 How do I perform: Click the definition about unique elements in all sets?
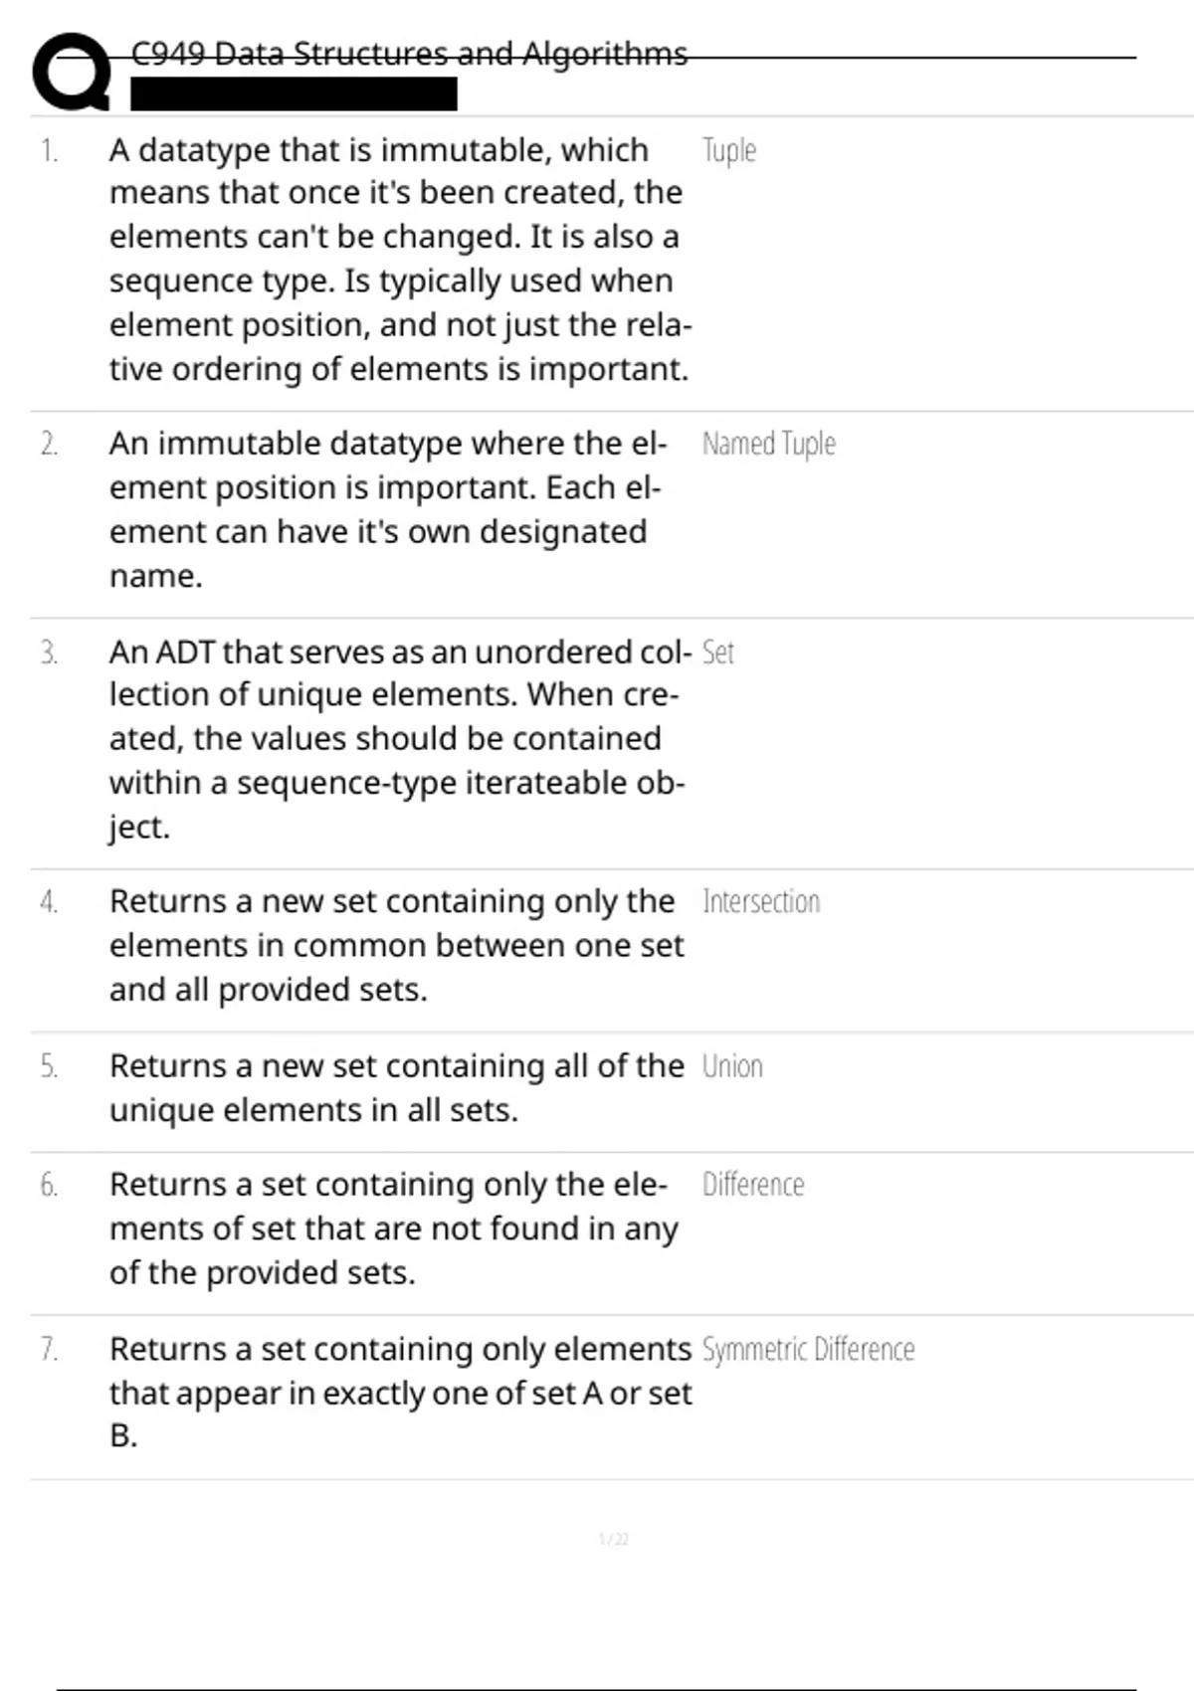click(396, 1087)
